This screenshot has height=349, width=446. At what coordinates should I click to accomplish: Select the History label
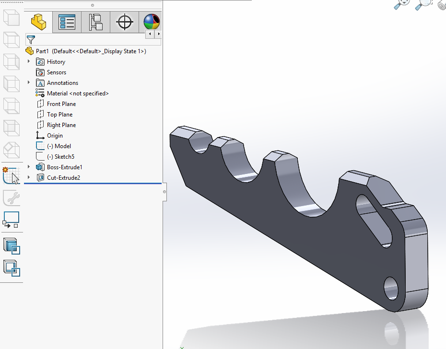pyautogui.click(x=56, y=62)
